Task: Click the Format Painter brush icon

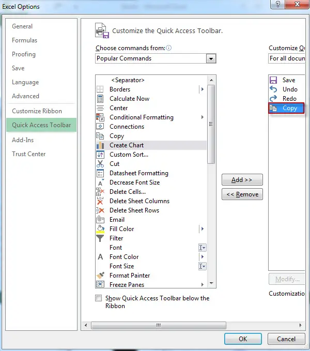Action: coord(100,276)
